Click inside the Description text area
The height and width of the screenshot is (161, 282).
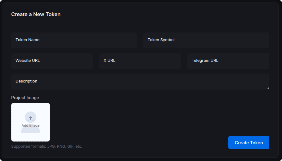tap(140, 82)
